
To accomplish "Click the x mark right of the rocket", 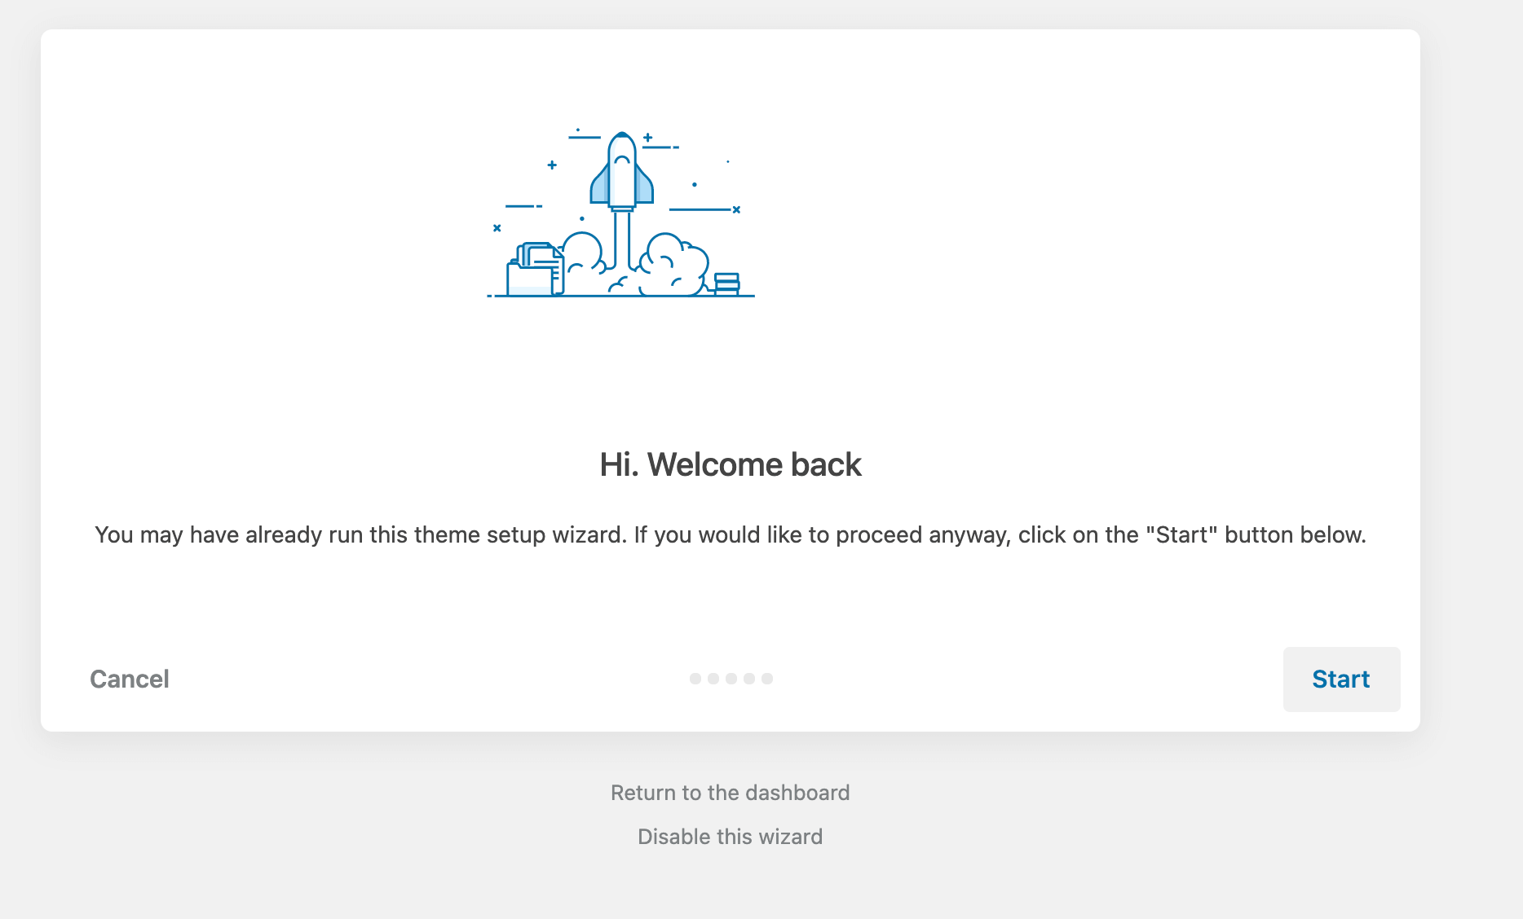I will pyautogui.click(x=736, y=210).
